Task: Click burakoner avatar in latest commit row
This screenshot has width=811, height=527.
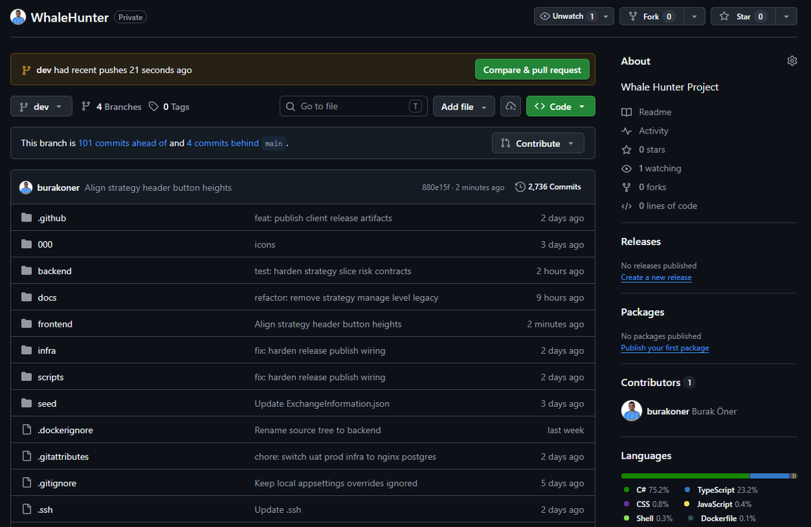Action: click(x=26, y=188)
